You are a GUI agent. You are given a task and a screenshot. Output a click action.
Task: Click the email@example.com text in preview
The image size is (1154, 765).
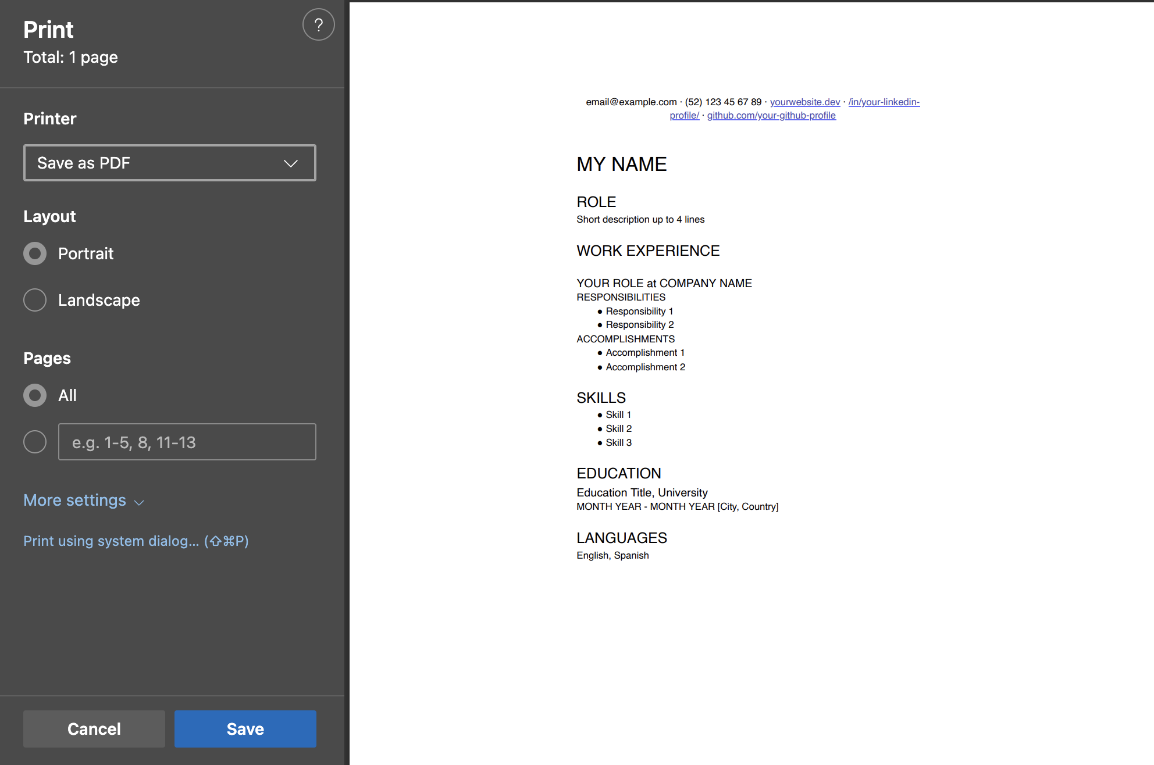point(631,102)
